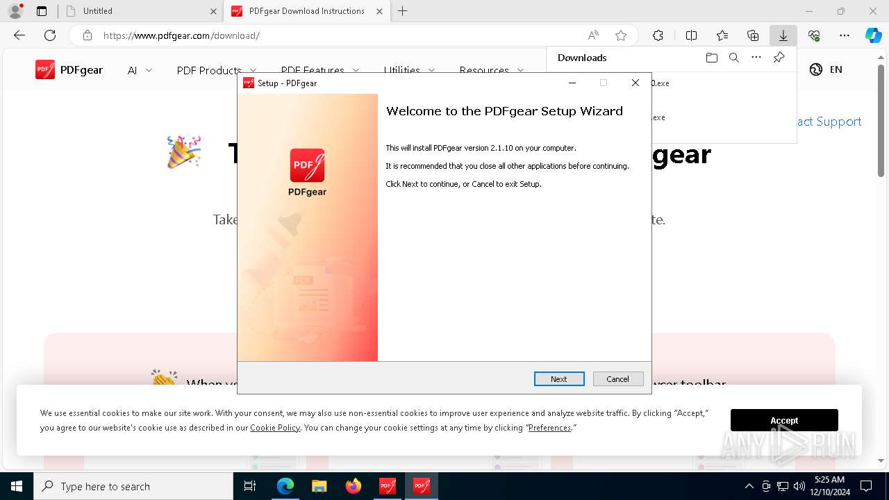Launch Firefox from taskbar

coord(353,486)
